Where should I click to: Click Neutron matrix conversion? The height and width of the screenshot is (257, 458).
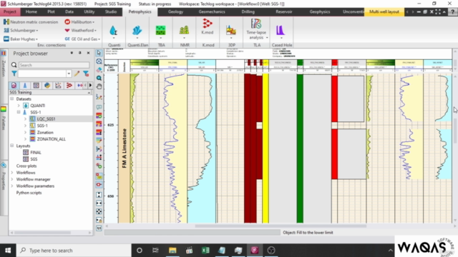click(31, 22)
